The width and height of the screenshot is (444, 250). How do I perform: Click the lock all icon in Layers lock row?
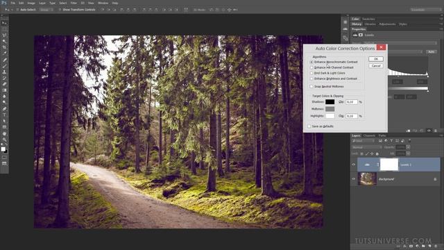click(x=377, y=153)
